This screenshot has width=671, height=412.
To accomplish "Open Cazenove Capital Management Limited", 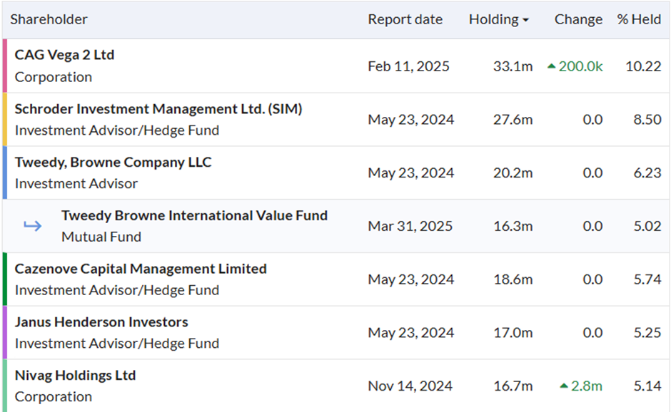I will pos(141,269).
